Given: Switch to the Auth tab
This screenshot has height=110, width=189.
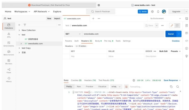Looking at the screenshot, I should pos(76,41).
